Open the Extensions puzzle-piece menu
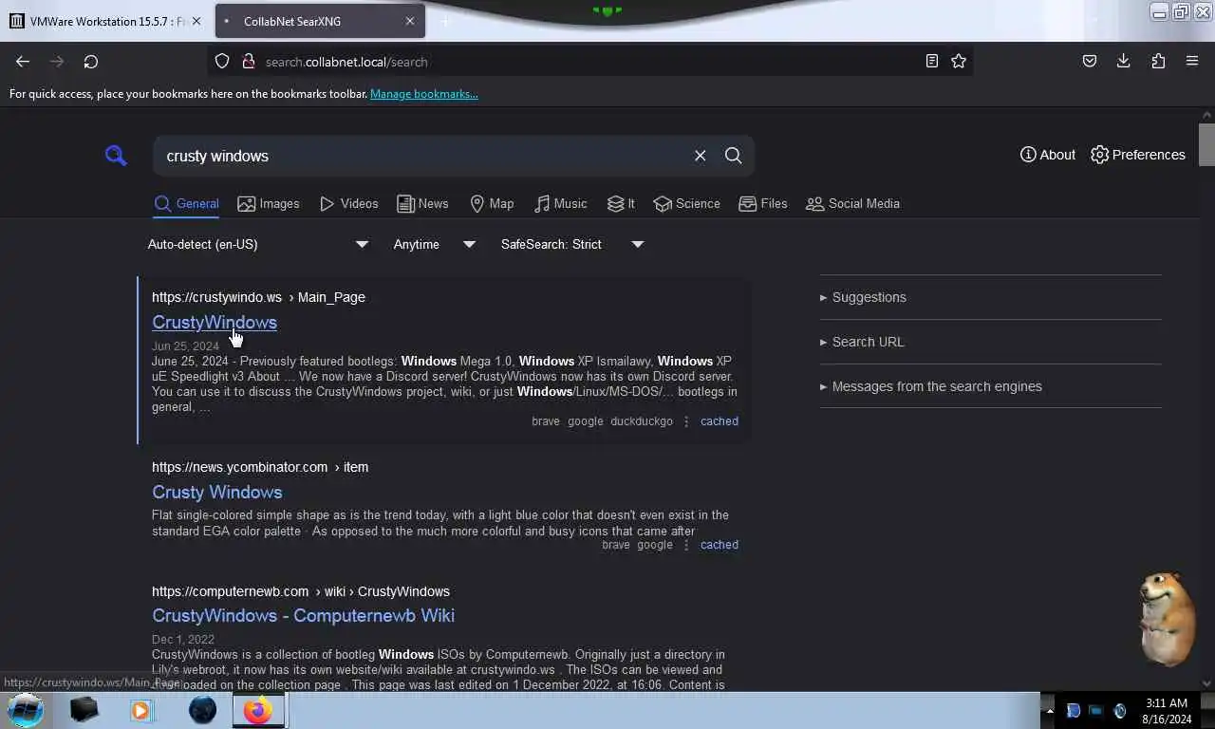Viewport: 1215px width, 729px height. click(1158, 61)
